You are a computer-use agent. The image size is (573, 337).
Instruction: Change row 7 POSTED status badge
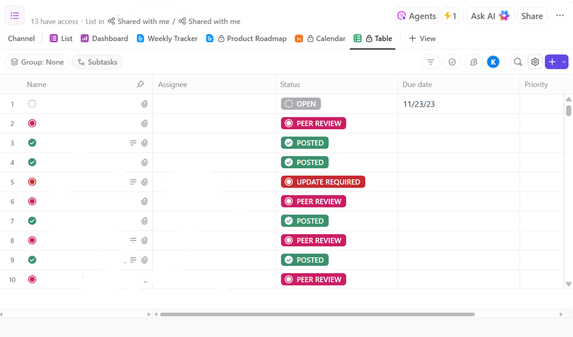click(305, 221)
